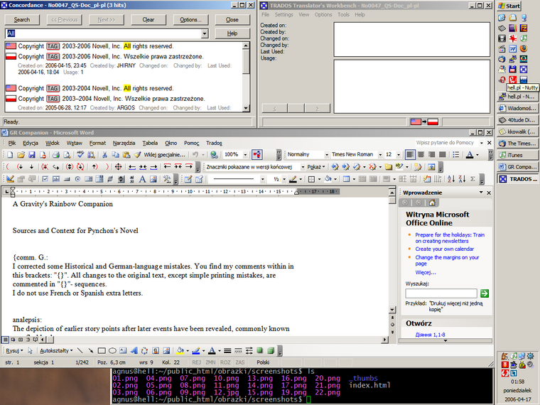Open the Znaczniki pokazane w wersji końcowej dropdown
The width and height of the screenshot is (540, 405).
click(303, 167)
